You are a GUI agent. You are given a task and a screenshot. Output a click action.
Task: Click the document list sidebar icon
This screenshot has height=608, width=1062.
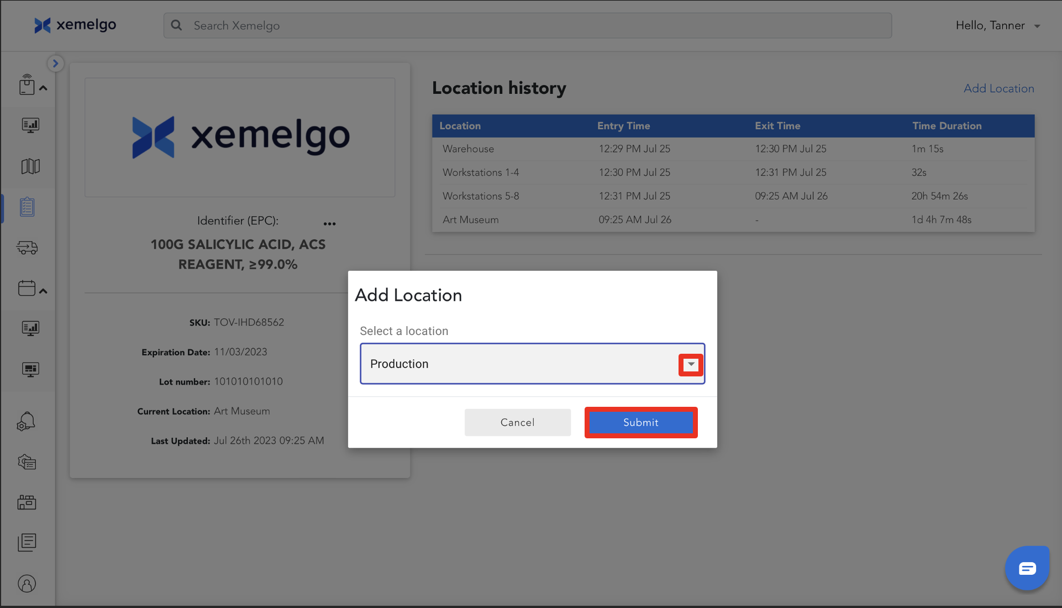pos(27,542)
